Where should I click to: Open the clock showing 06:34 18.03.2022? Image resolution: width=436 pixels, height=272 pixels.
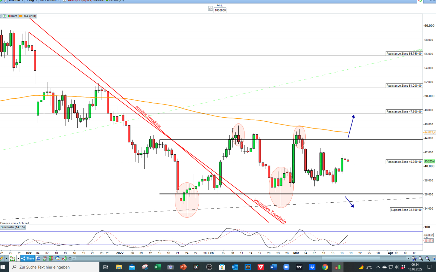(415, 267)
